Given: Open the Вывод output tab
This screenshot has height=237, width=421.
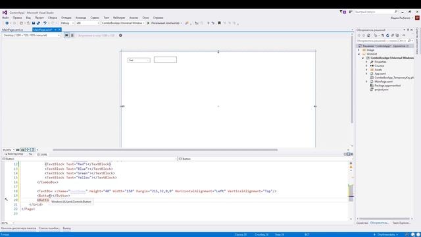Looking at the screenshot, I should click(66, 228).
